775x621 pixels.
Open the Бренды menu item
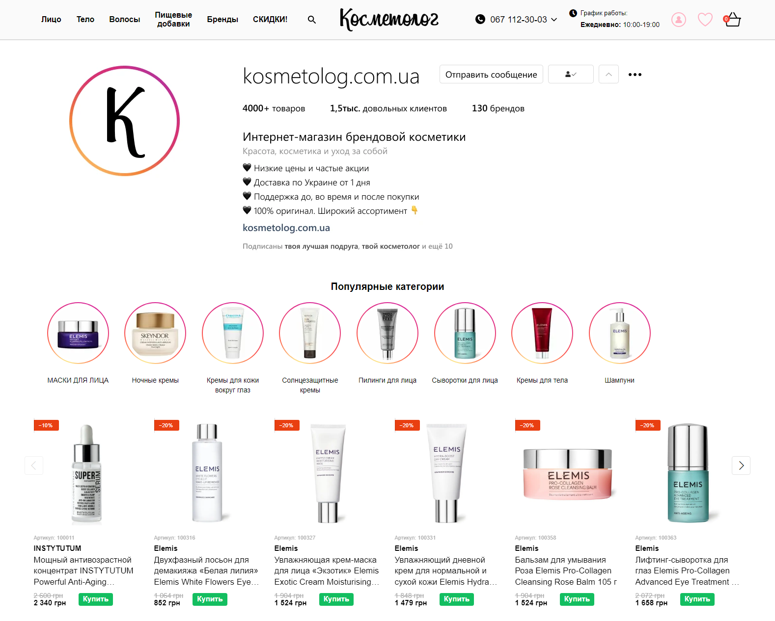tap(222, 20)
